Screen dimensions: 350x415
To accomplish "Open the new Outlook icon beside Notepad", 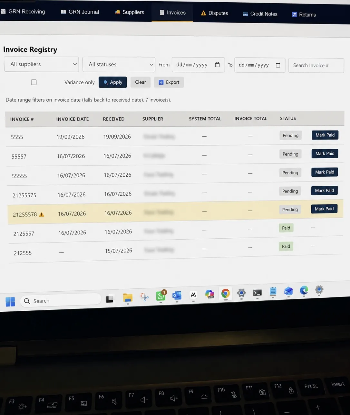I will click(288, 291).
